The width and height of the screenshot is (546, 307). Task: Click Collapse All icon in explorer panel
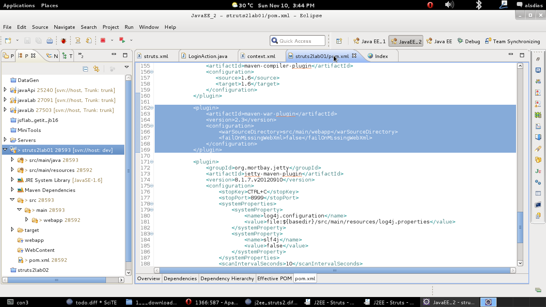pyautogui.click(x=86, y=69)
